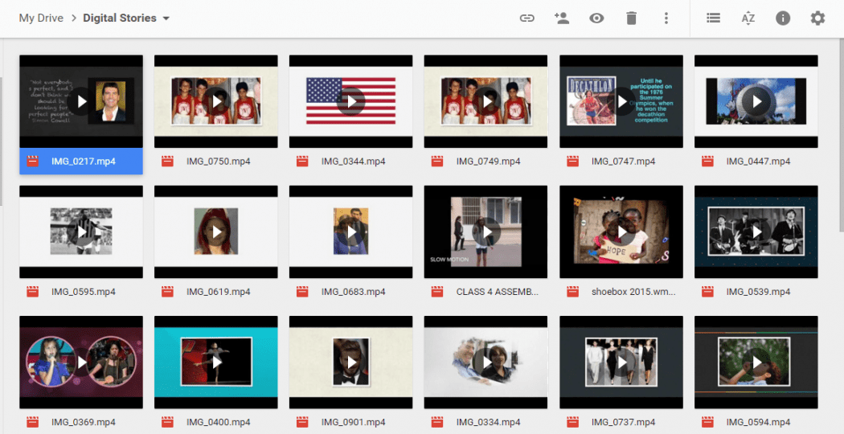The height and width of the screenshot is (434, 844).
Task: Select the IMG_0539.mp4 file name
Action: pos(758,292)
